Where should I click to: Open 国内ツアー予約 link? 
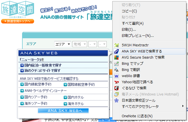[36, 97]
